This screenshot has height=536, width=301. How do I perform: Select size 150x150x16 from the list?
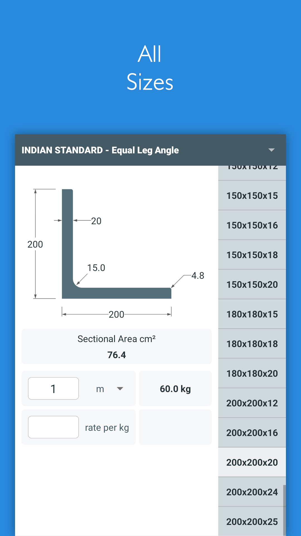(x=252, y=225)
